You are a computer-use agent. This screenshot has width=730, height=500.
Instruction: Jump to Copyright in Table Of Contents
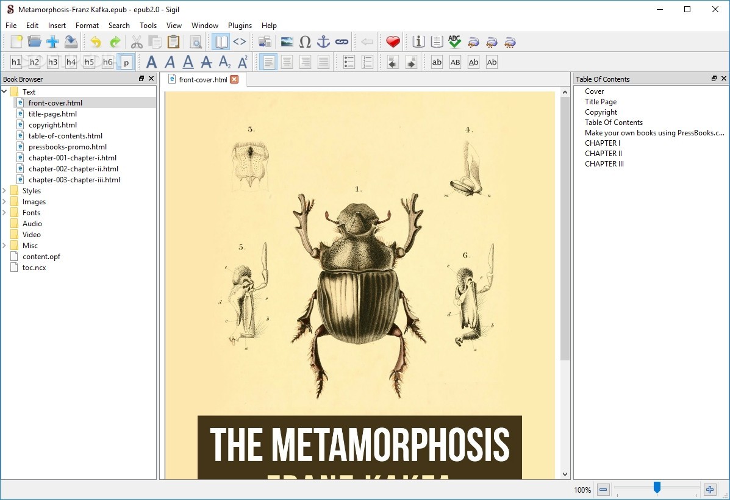601,112
